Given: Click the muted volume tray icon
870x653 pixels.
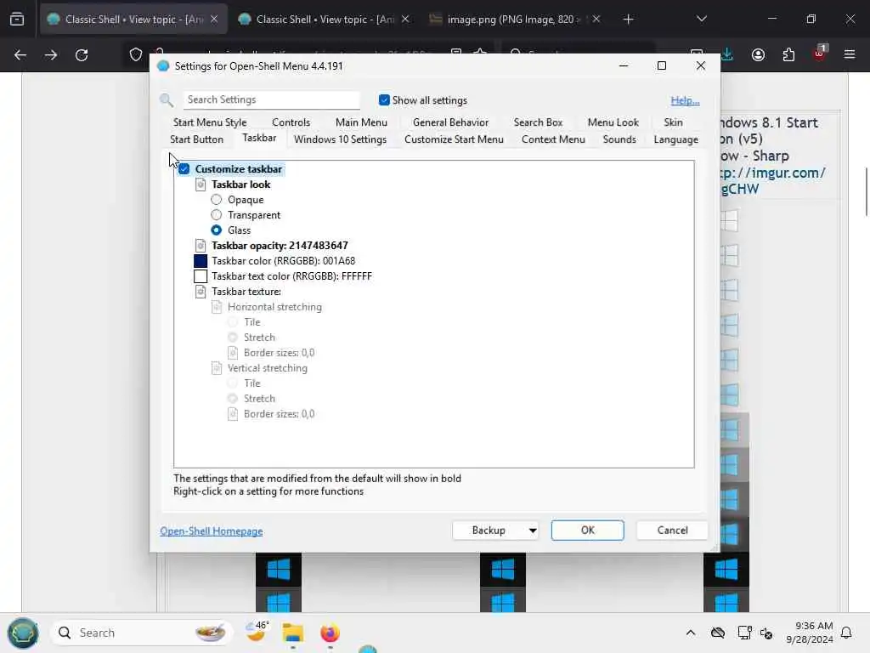Looking at the screenshot, I should pos(767,633).
